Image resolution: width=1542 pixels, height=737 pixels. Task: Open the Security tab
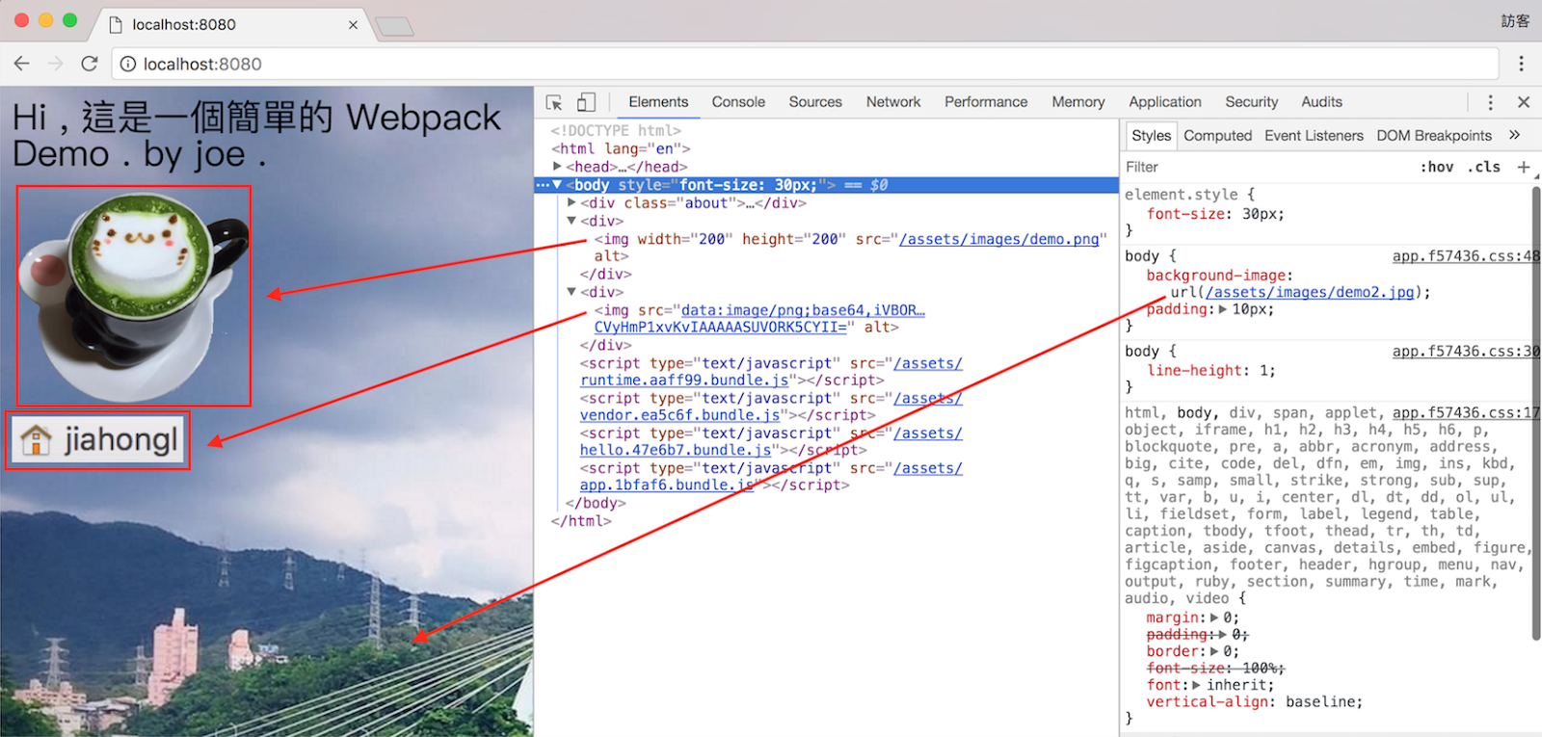tap(1252, 102)
